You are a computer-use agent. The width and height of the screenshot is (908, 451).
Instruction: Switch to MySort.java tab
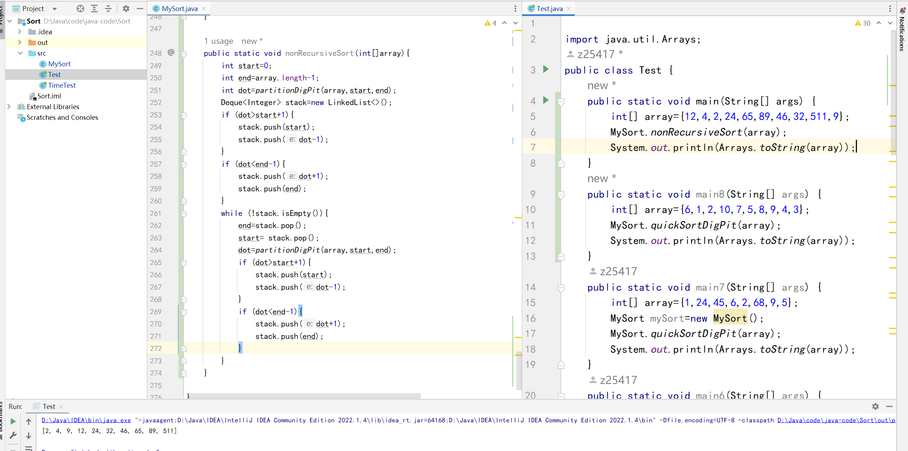click(179, 9)
